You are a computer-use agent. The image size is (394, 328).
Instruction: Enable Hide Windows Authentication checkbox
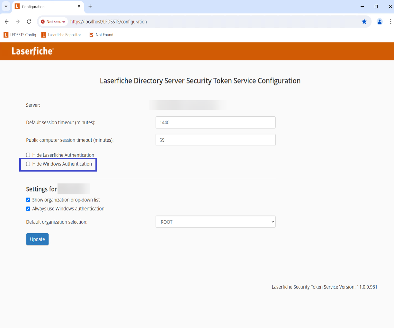(28, 164)
